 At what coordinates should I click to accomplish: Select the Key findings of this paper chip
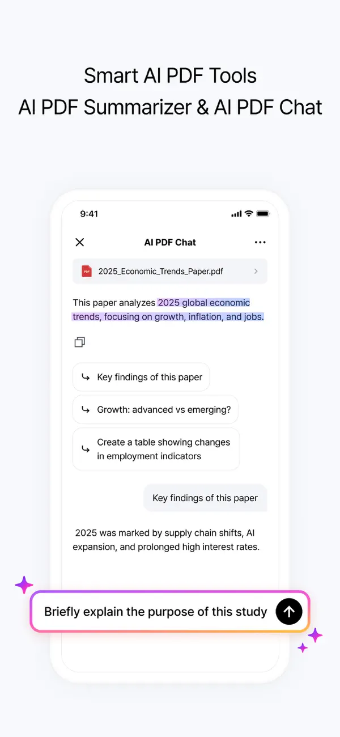tap(141, 377)
